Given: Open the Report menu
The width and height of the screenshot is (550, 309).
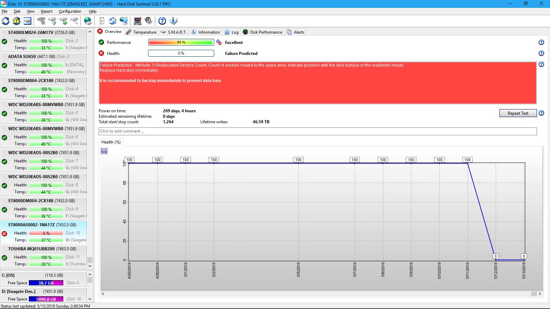Looking at the screenshot, I should click(x=47, y=11).
